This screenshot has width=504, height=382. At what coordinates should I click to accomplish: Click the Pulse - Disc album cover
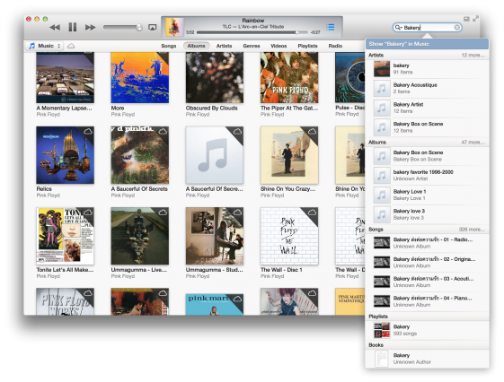350,77
